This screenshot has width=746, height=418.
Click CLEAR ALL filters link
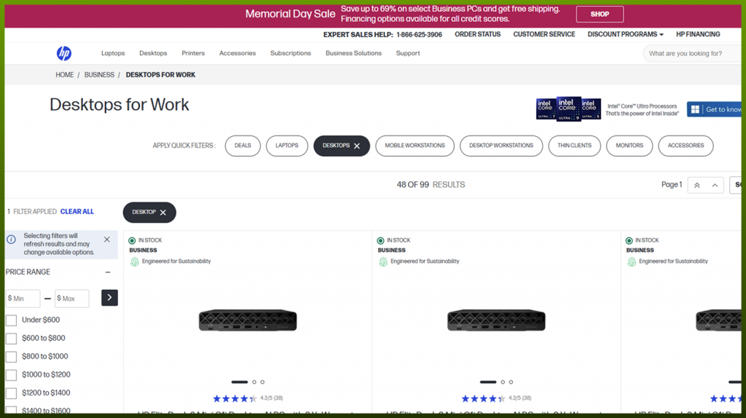(77, 212)
